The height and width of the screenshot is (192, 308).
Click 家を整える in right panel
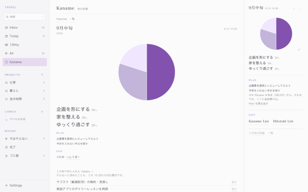[257, 63]
